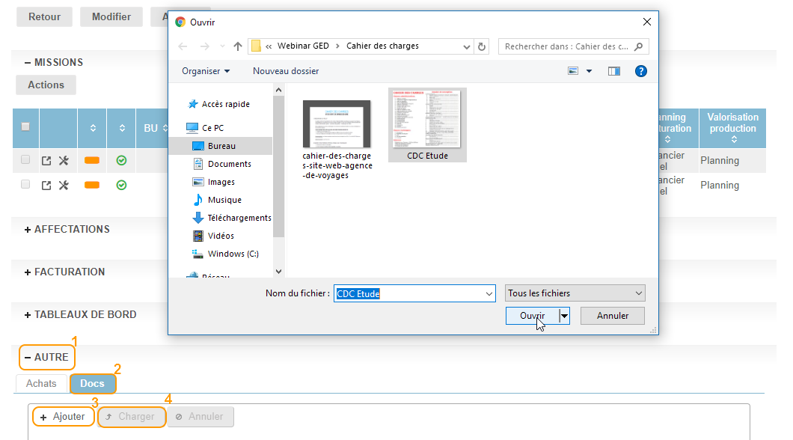
Task: Click the Ajouter button
Action: coord(63,417)
